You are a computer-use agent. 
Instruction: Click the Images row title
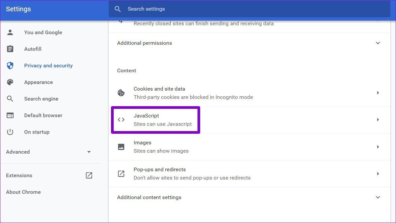coord(142,143)
